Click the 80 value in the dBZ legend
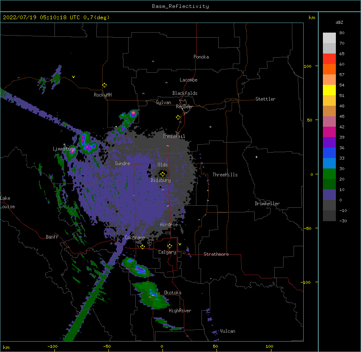361x352 pixels. pos(342,33)
